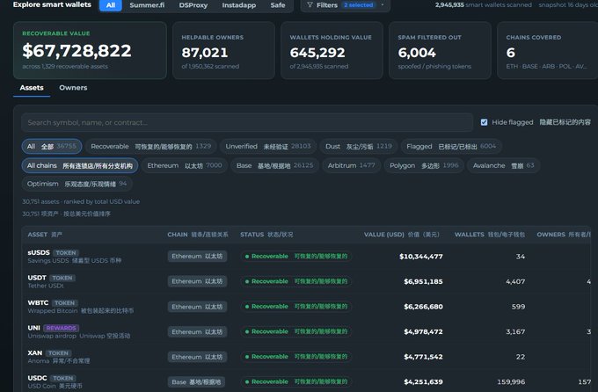The width and height of the screenshot is (598, 392).
Task: Switch to the Safe tab
Action: [278, 5]
